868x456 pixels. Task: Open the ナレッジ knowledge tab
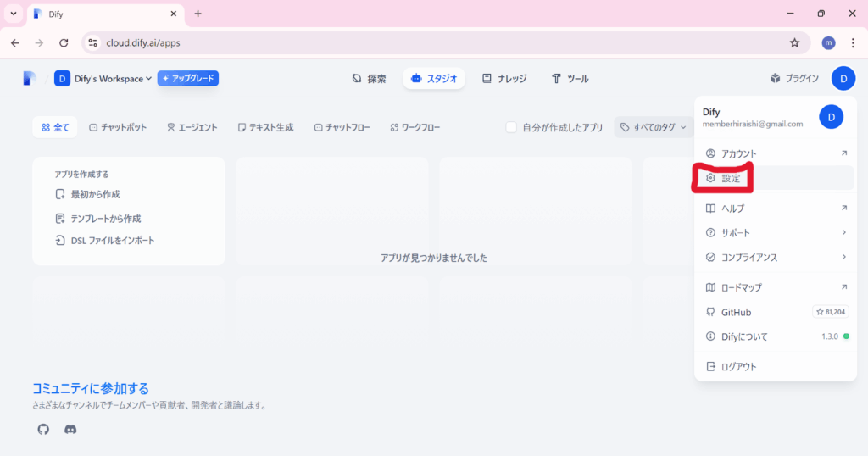pos(504,79)
